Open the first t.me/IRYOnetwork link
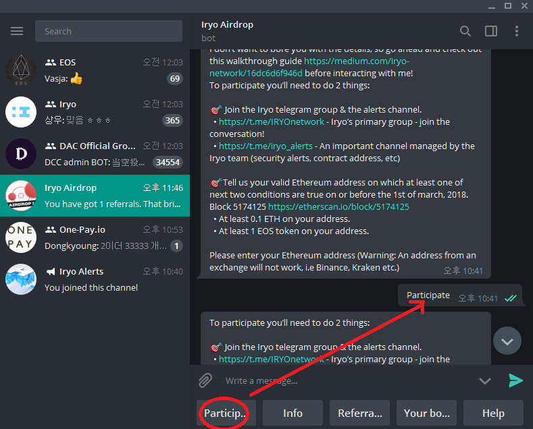The height and width of the screenshot is (429, 533). [x=272, y=122]
